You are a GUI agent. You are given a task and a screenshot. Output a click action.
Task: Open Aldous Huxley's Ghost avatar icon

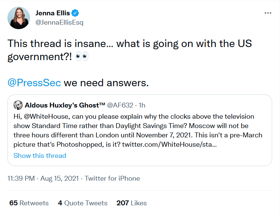18,105
